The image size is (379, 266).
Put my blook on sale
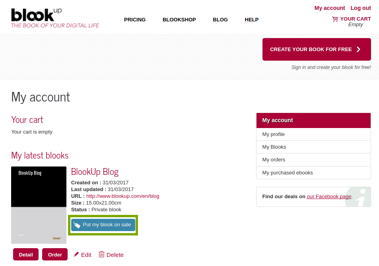pyautogui.click(x=103, y=225)
